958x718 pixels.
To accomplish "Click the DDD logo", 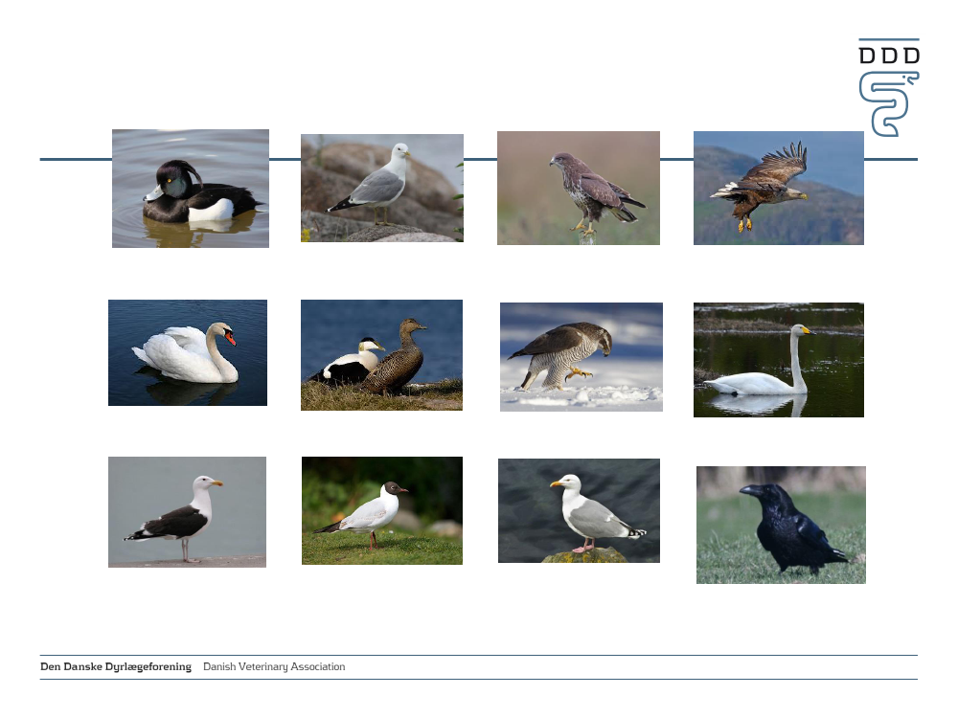I will [889, 87].
